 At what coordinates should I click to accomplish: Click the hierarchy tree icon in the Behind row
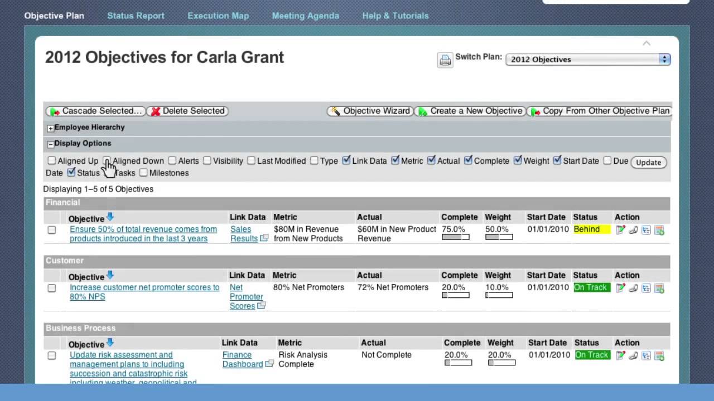coord(646,230)
